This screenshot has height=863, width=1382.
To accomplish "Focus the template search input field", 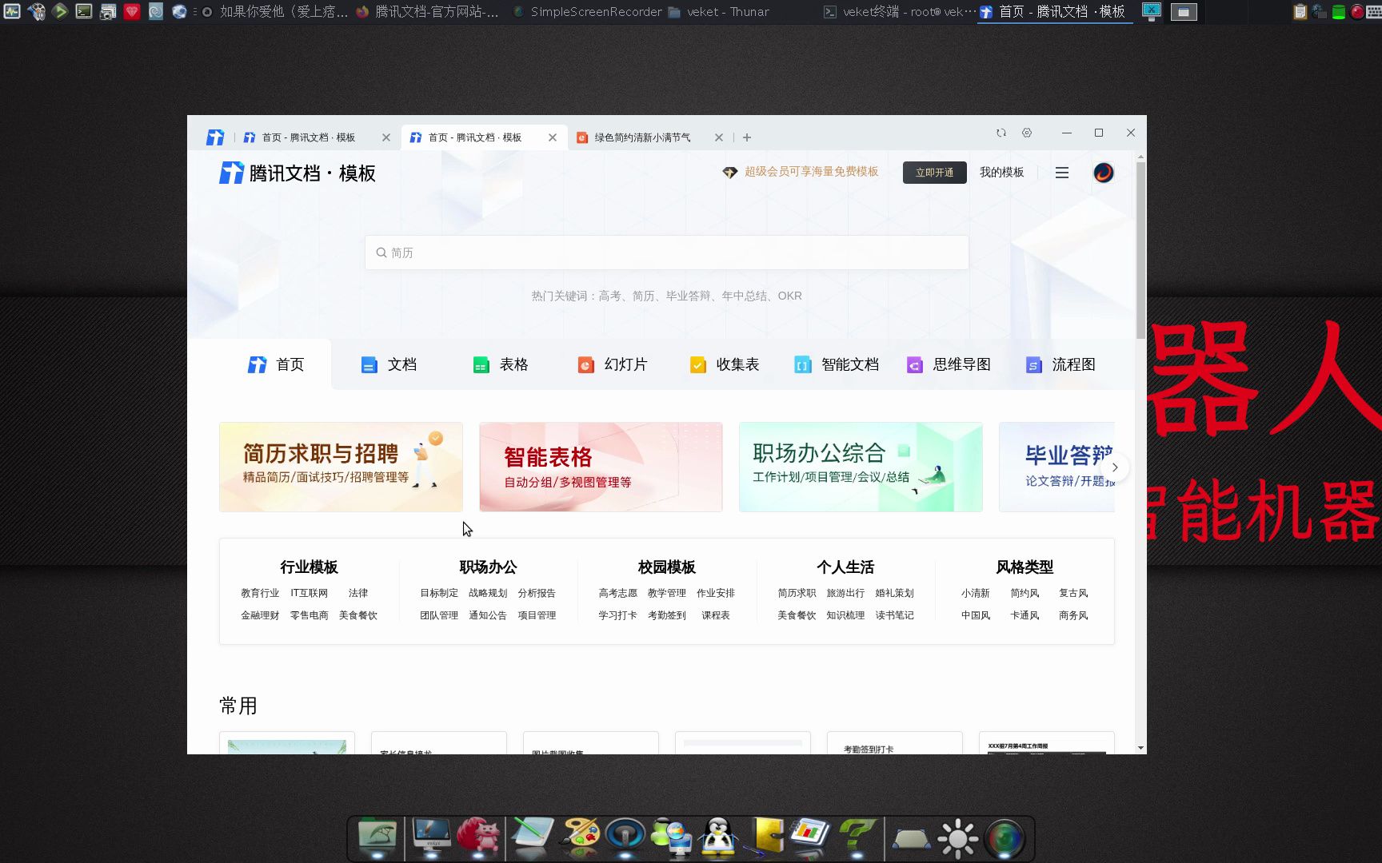I will [x=667, y=253].
